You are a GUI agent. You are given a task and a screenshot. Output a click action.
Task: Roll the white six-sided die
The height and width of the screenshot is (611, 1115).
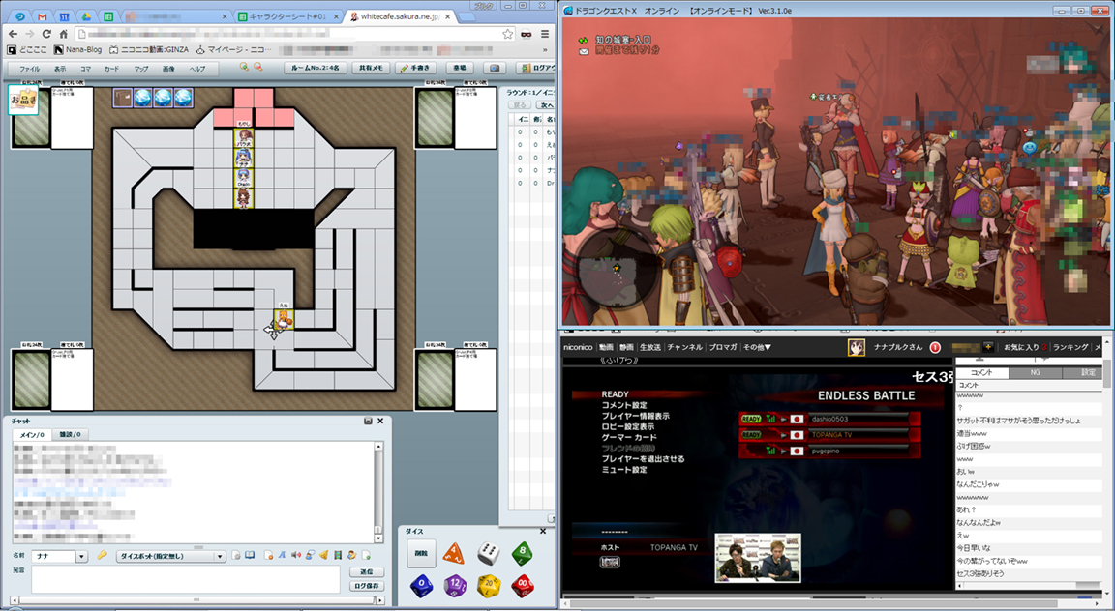(x=488, y=553)
